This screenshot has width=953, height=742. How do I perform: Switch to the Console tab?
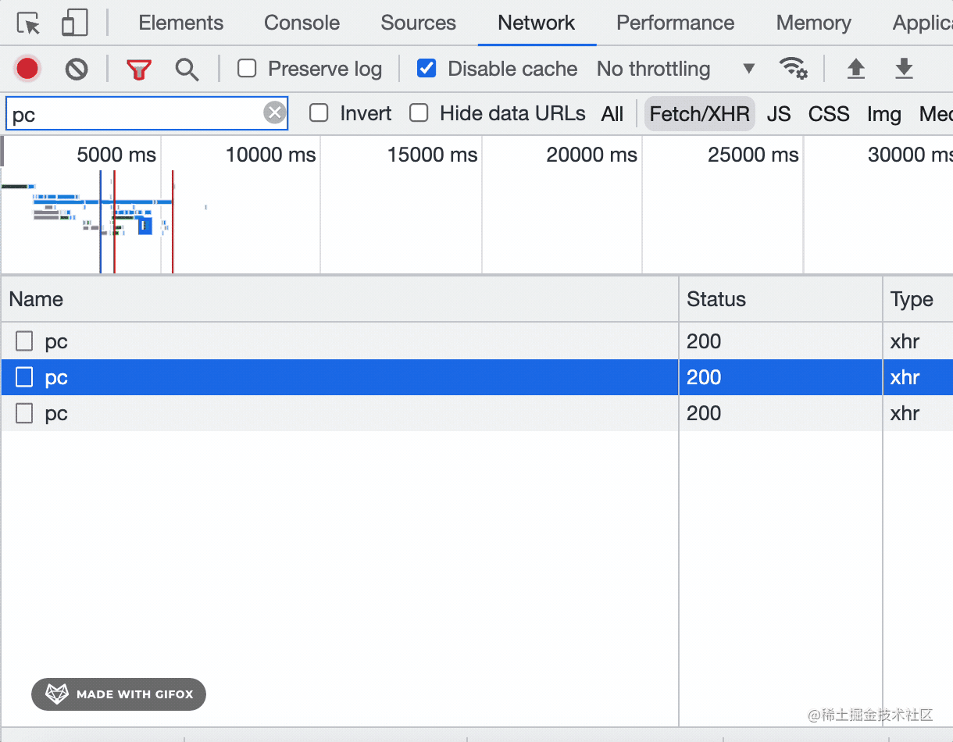click(x=302, y=23)
